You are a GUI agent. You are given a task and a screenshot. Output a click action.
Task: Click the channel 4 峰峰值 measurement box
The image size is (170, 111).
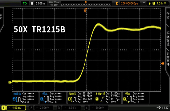pos(25,98)
